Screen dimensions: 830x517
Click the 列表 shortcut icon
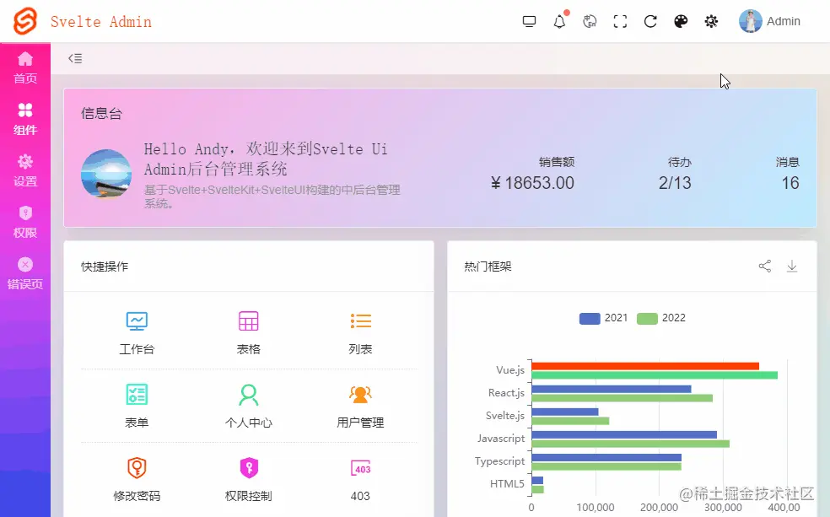[360, 321]
